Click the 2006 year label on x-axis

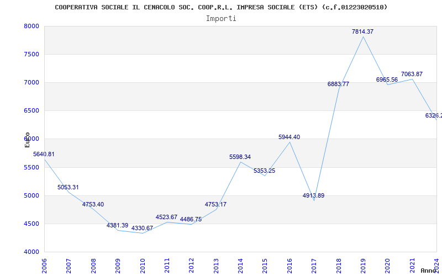click(45, 264)
